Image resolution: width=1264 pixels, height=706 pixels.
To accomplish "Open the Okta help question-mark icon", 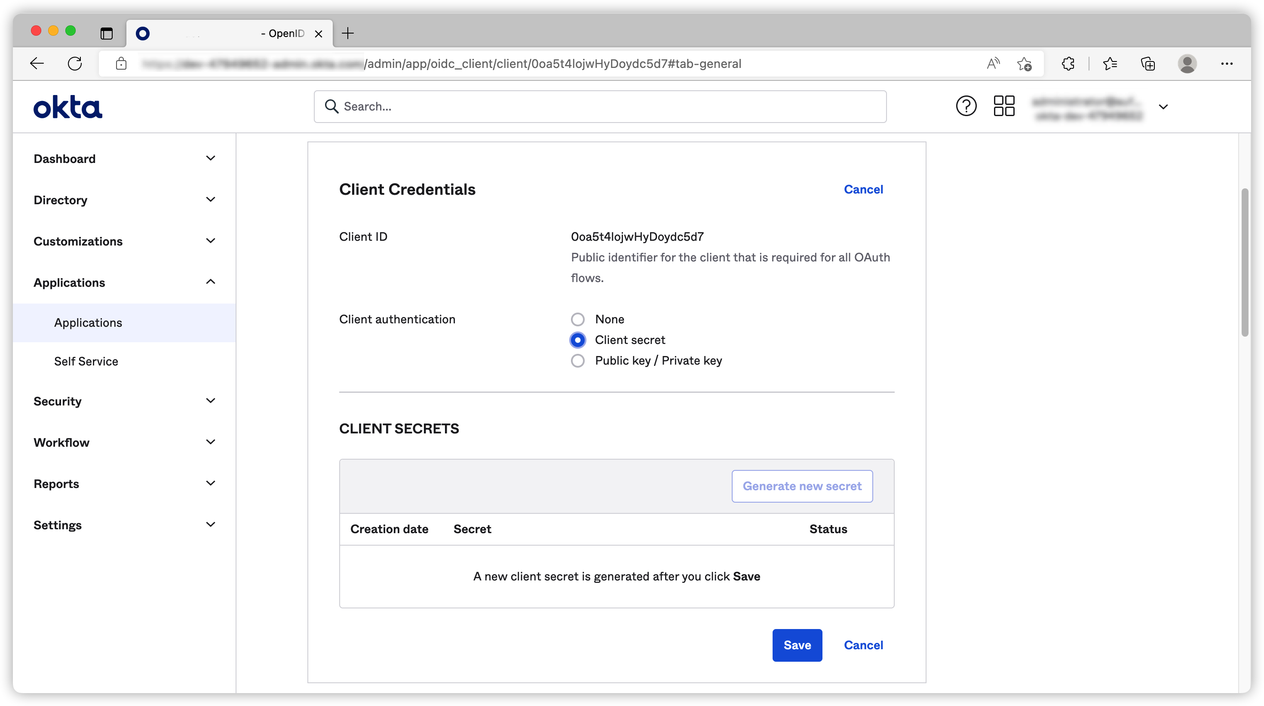I will 966,106.
